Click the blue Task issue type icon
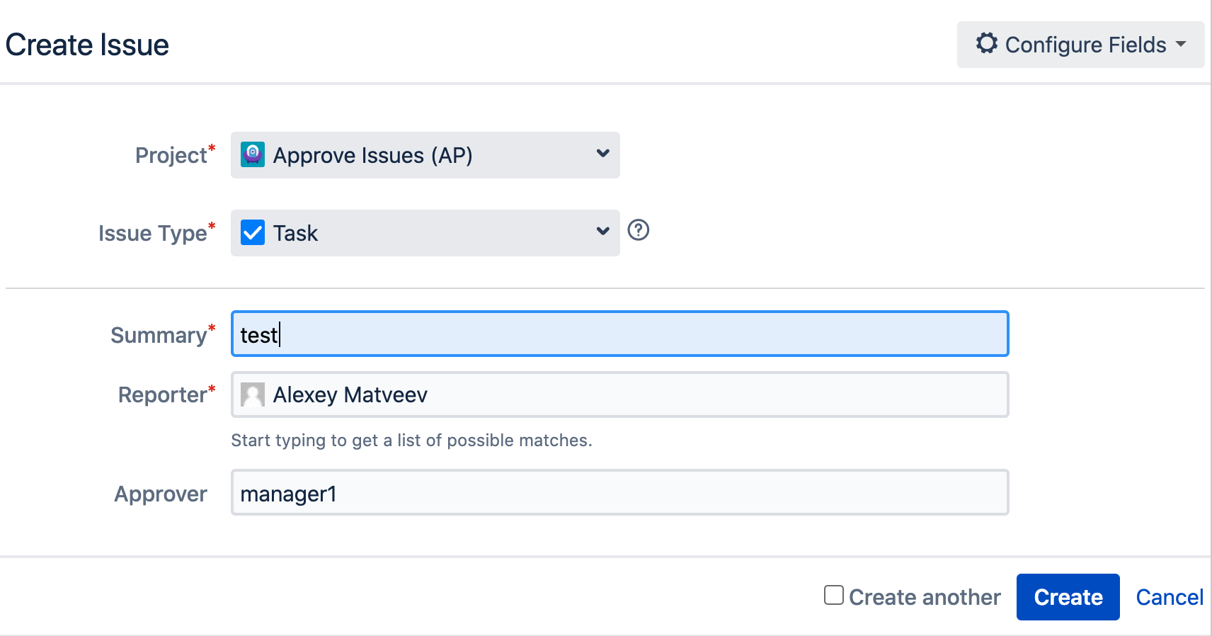 click(253, 232)
